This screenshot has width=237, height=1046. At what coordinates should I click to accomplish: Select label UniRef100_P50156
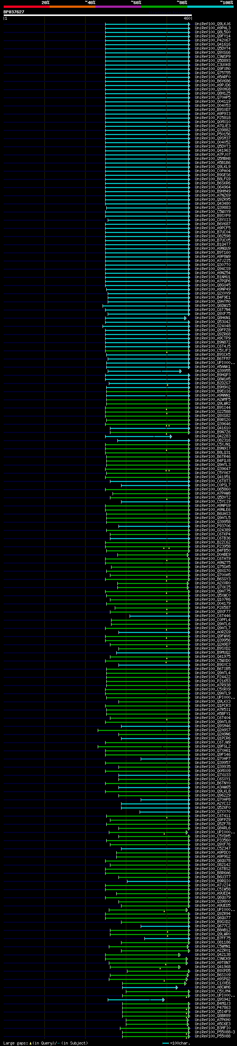click(x=213, y=134)
